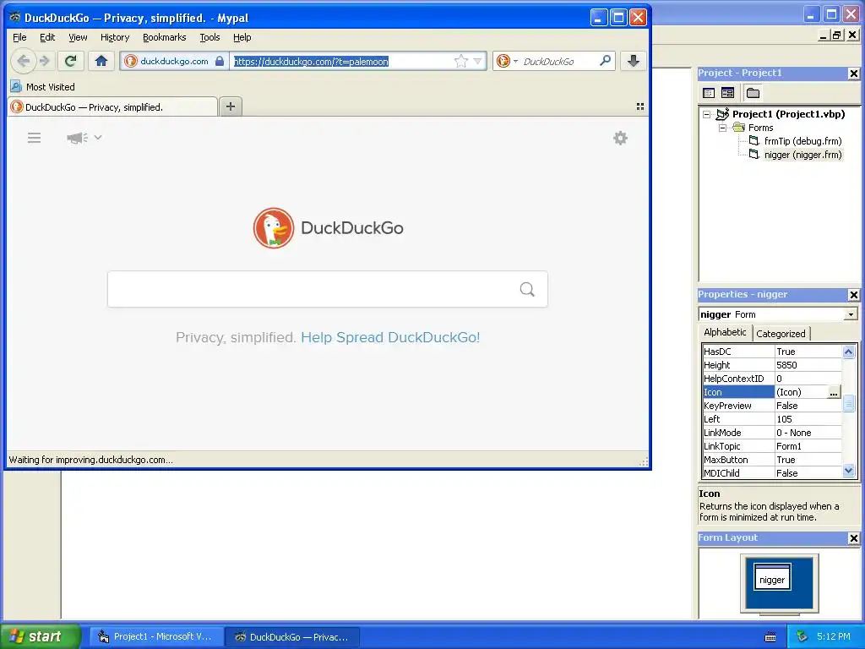Open the View menu in Mypal
This screenshot has height=649, width=865.
tap(78, 37)
